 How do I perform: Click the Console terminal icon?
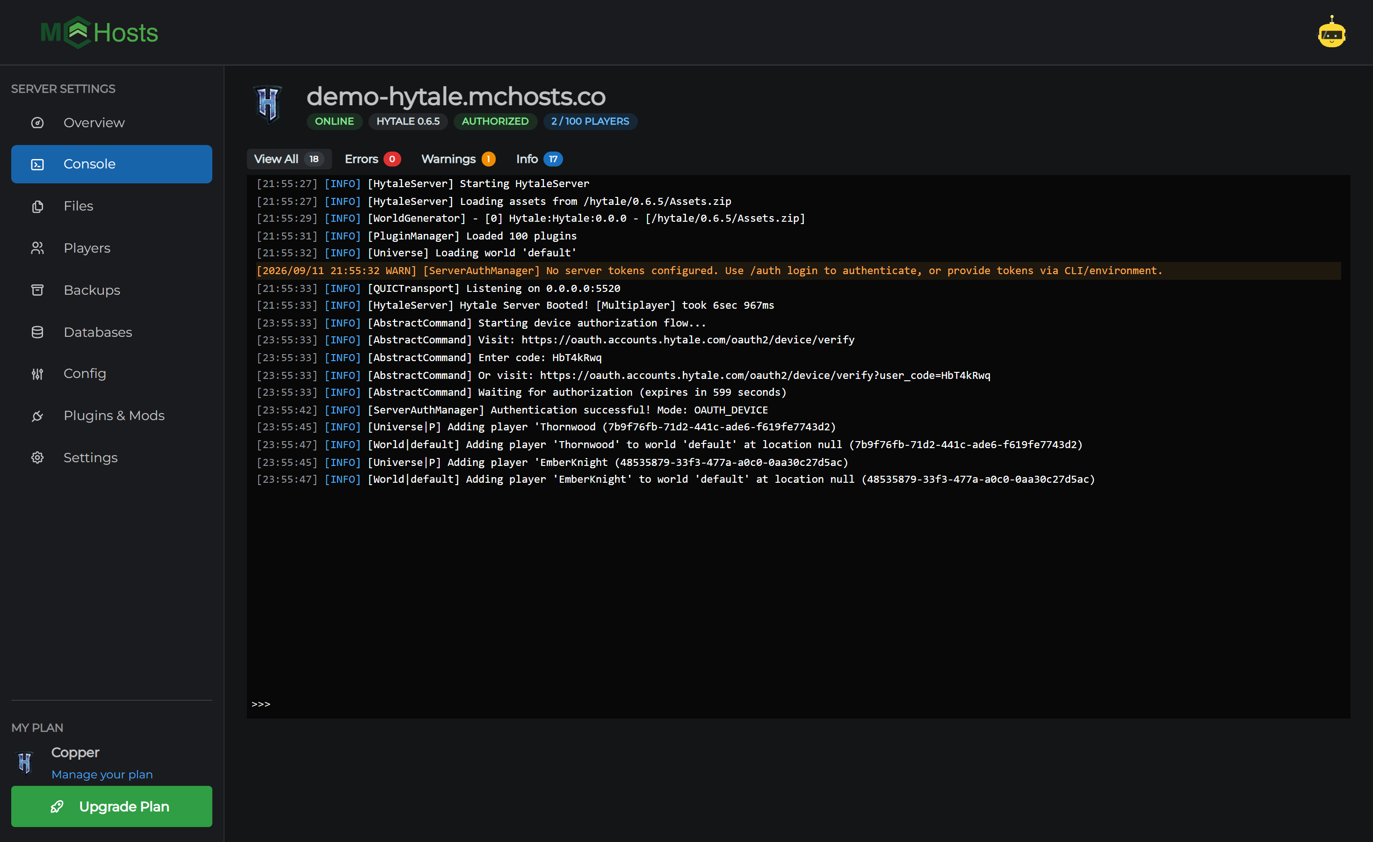pyautogui.click(x=37, y=164)
